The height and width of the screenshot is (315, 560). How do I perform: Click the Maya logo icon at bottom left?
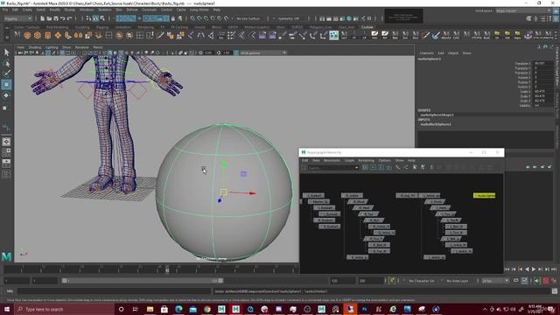click(6, 256)
